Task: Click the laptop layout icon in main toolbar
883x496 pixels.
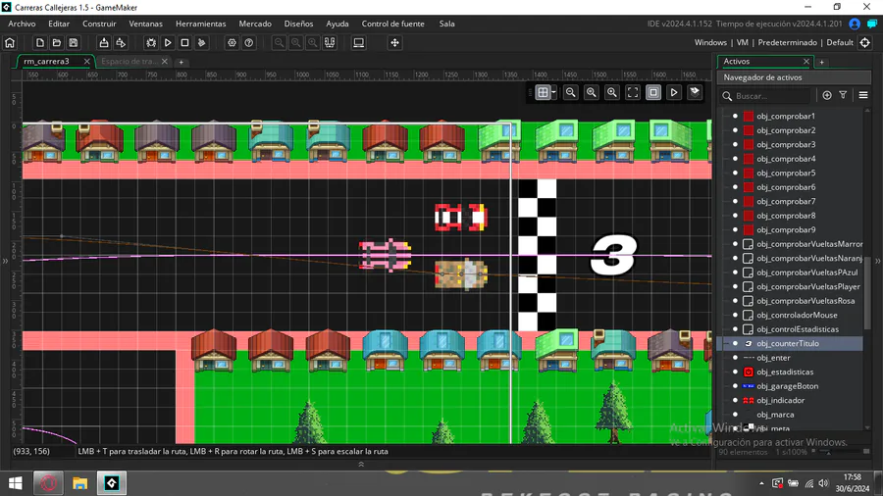Action: click(x=359, y=43)
